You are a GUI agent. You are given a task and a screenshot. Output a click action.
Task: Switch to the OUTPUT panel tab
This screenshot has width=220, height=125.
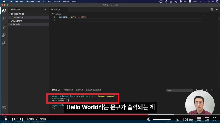pyautogui.click(x=80, y=90)
